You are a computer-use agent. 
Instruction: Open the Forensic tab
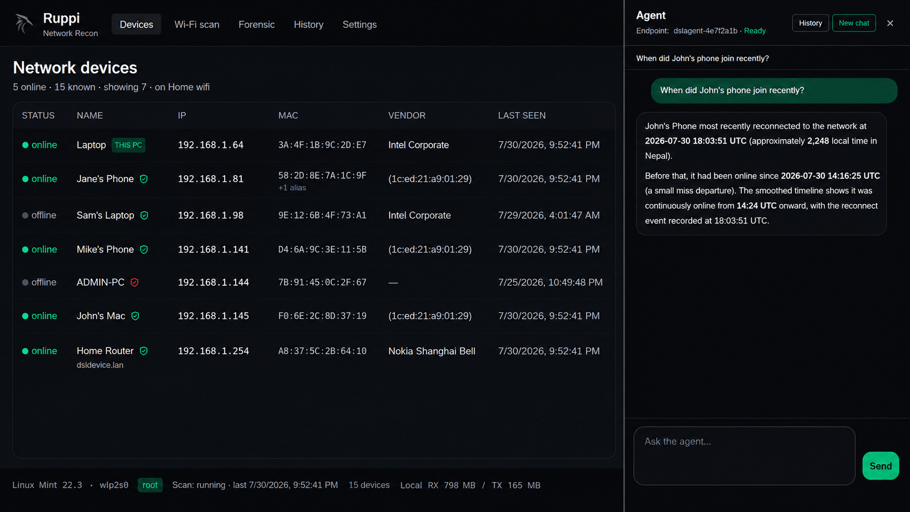coord(256,24)
